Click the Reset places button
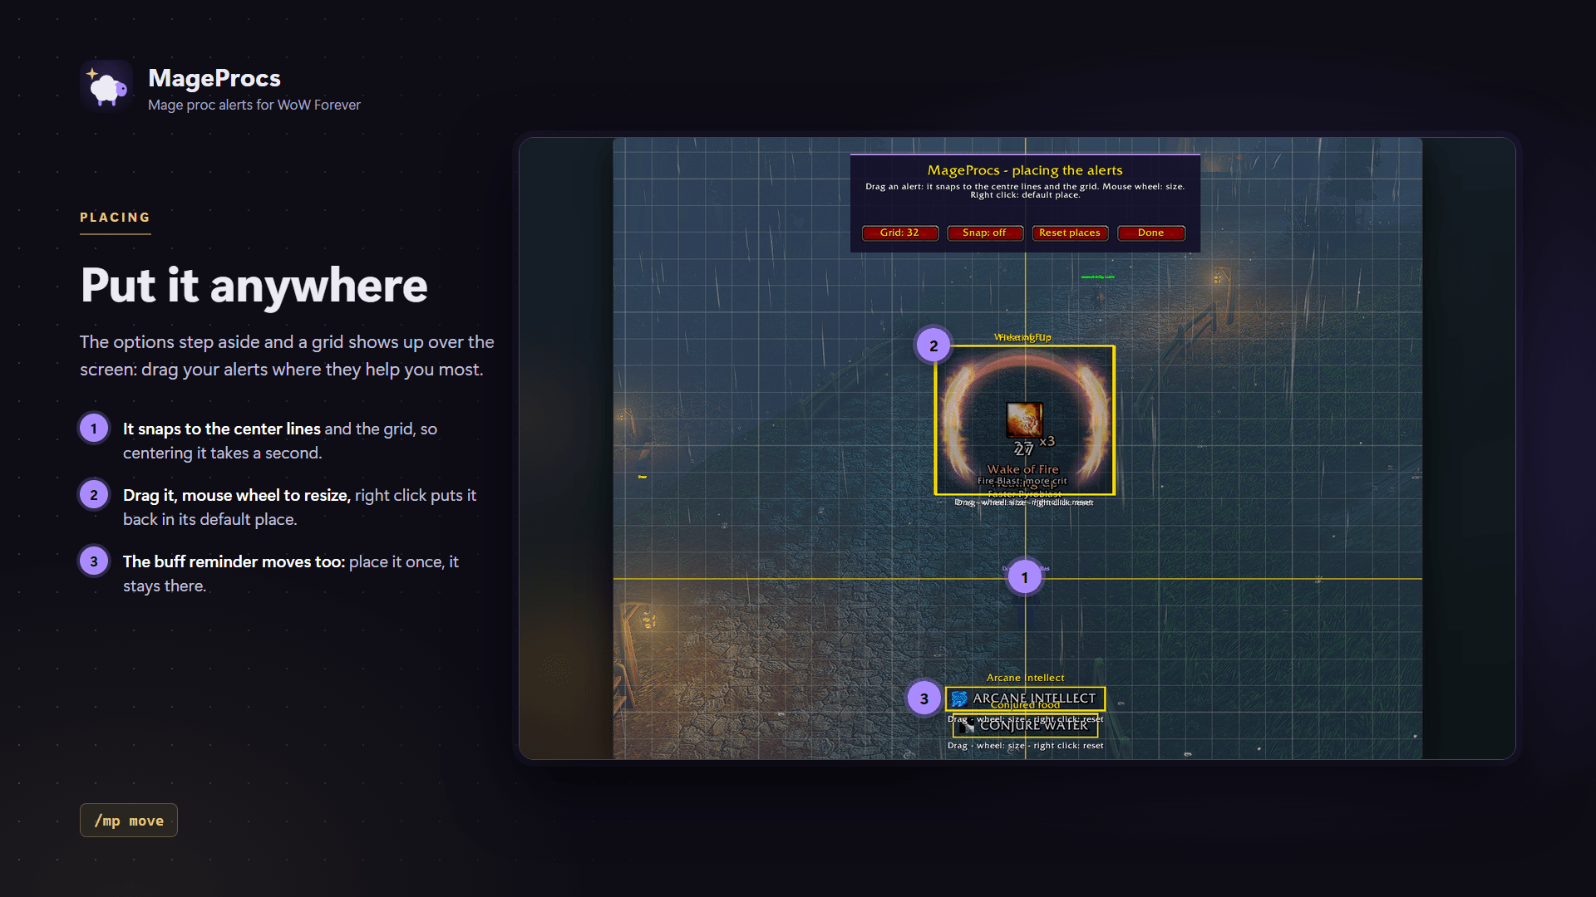Screen dimensions: 1596x897 tap(1070, 233)
